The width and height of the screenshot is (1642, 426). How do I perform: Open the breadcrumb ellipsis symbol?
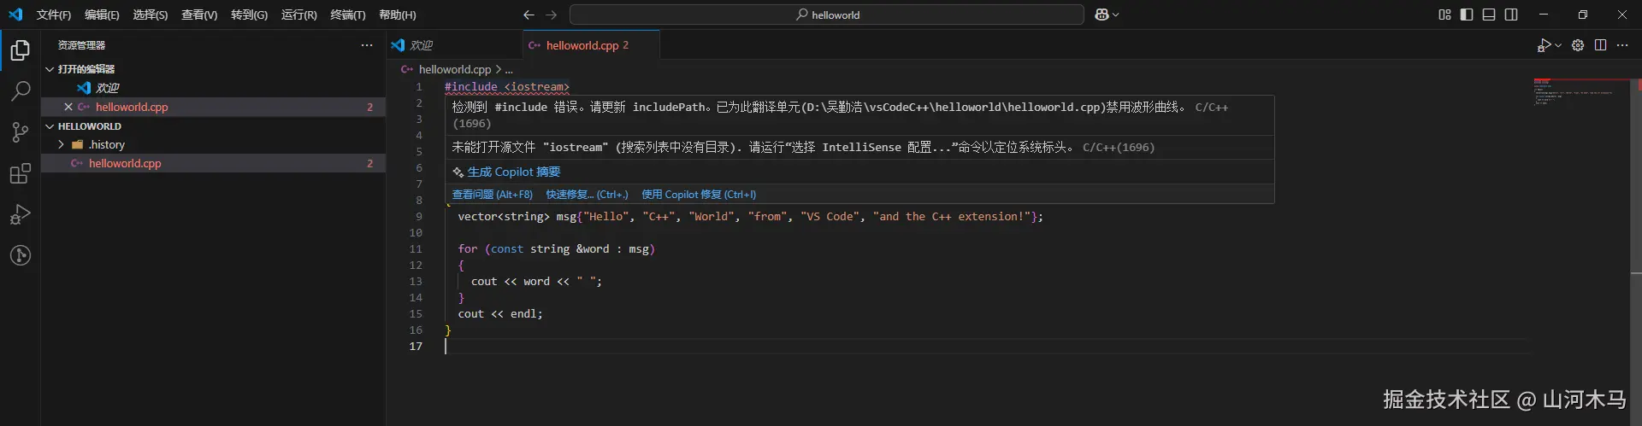[x=509, y=69]
